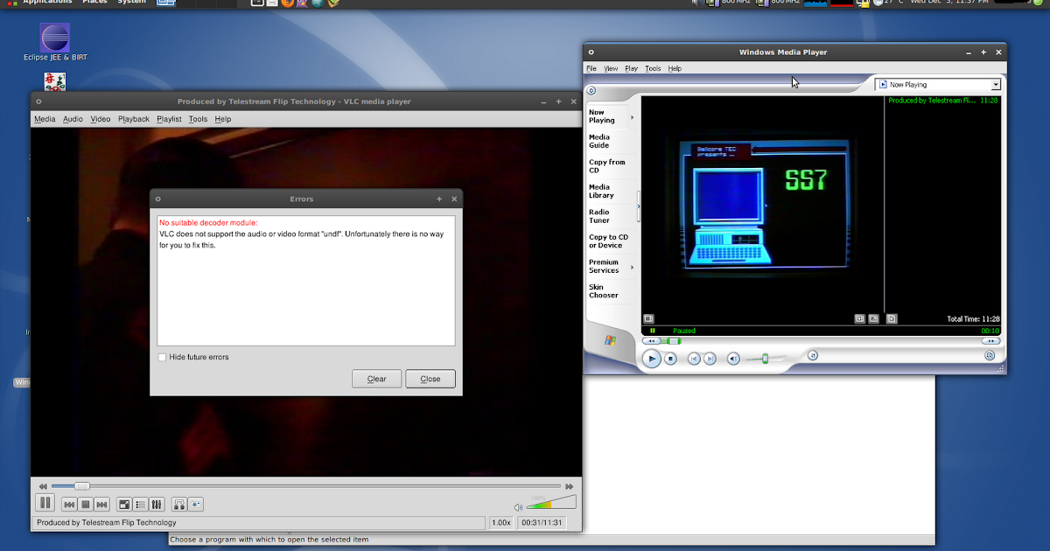Open Eclipse JEE & BIRT desktop icon
The image size is (1050, 551).
[55, 44]
